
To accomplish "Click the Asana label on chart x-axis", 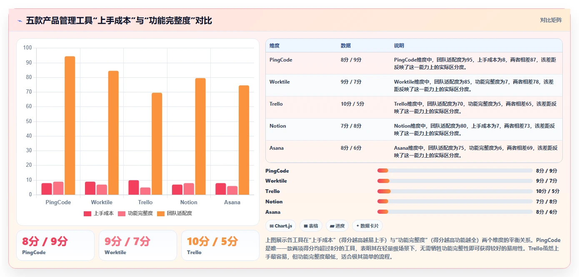I will [x=232, y=202].
